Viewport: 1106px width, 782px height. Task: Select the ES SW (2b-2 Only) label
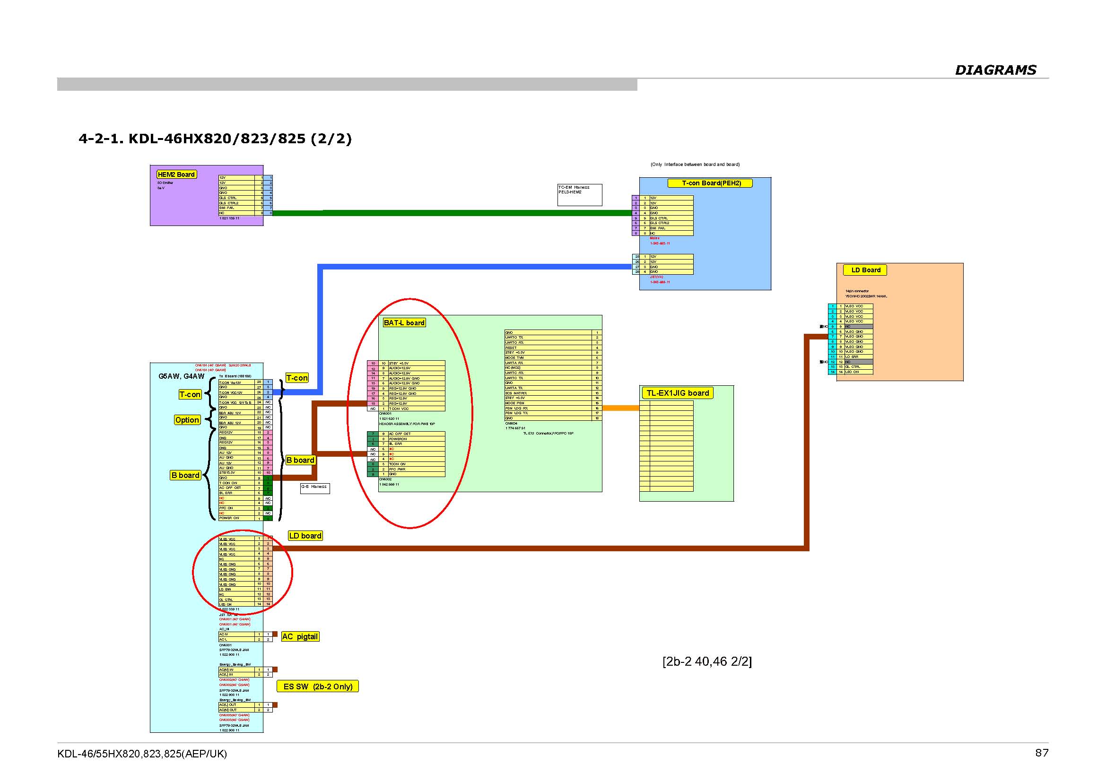click(317, 686)
